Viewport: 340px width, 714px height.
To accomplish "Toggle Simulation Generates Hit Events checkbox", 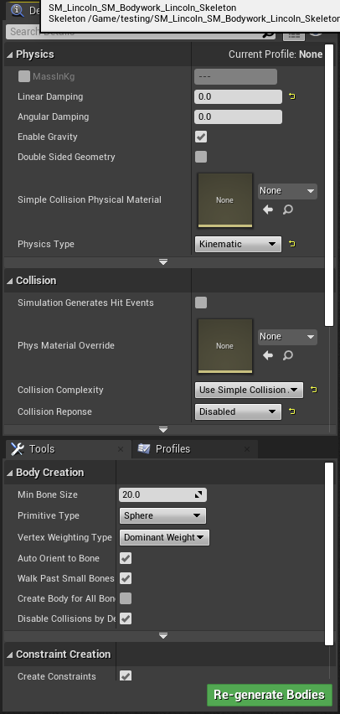I will pos(201,303).
